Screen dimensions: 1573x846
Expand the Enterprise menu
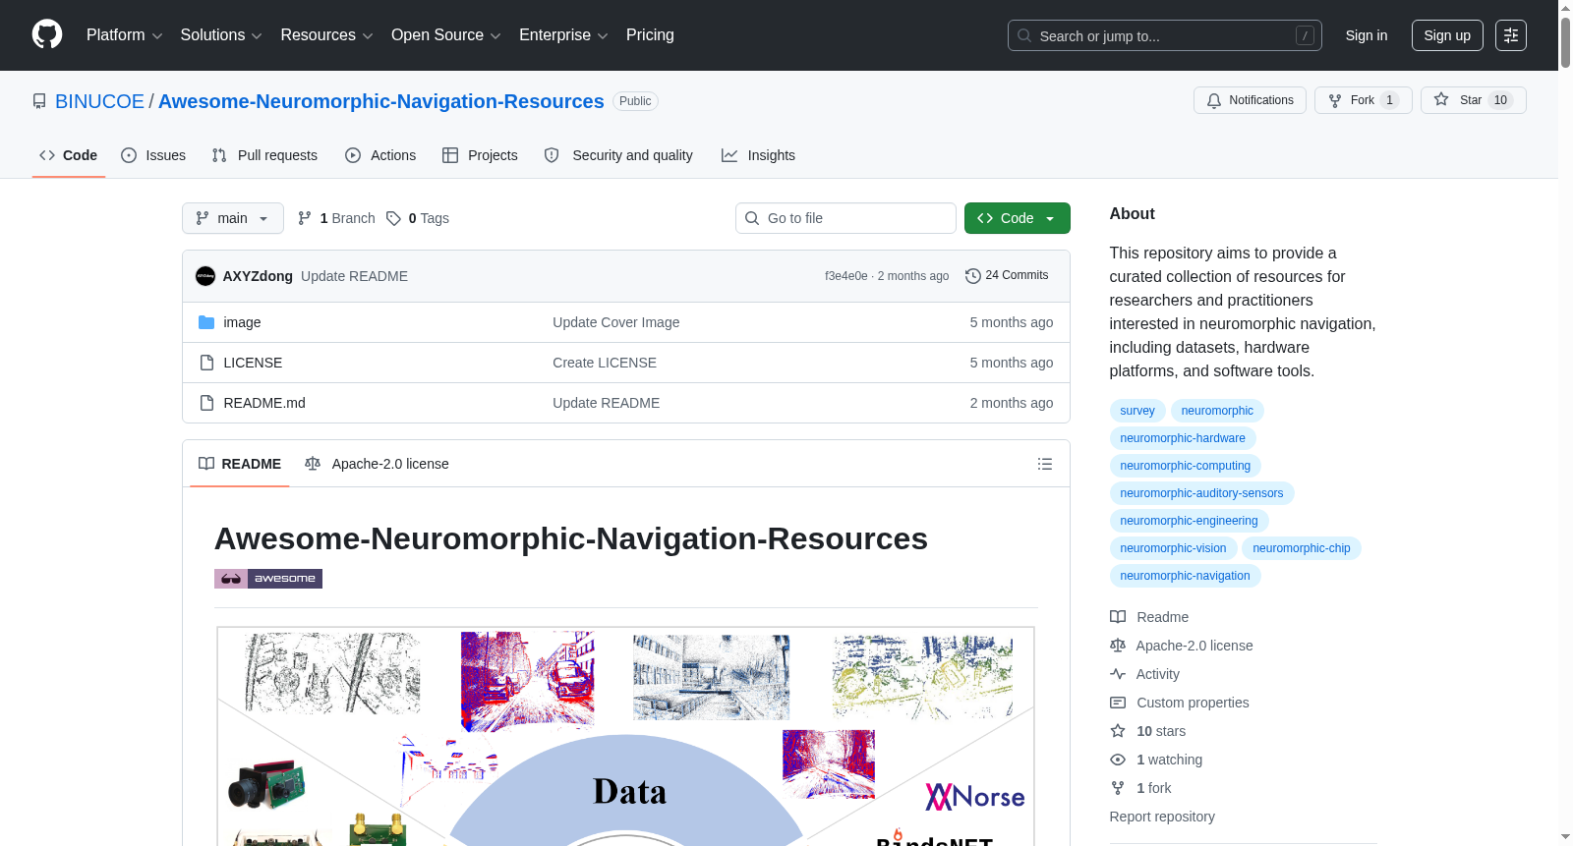tap(563, 35)
